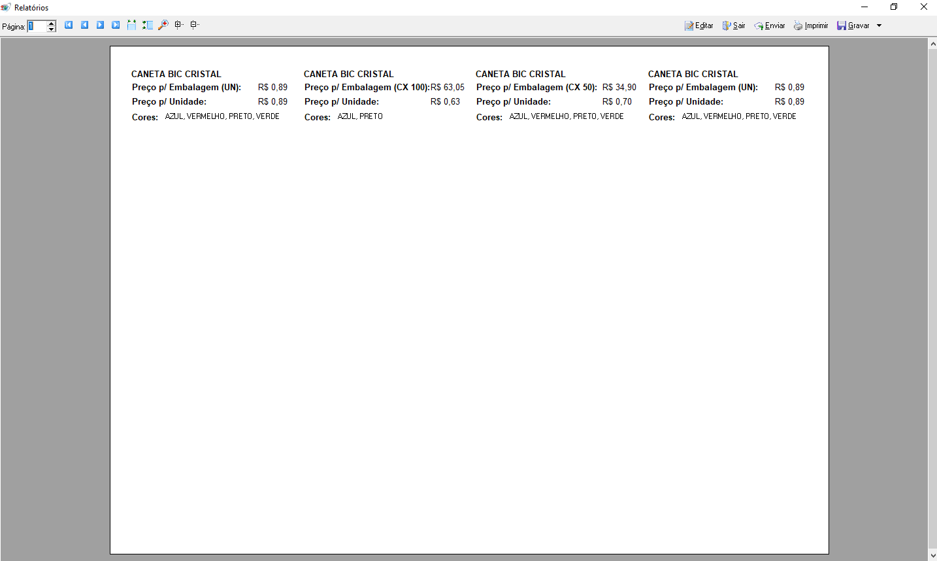
Task: Advance to the next report page
Action: click(100, 25)
